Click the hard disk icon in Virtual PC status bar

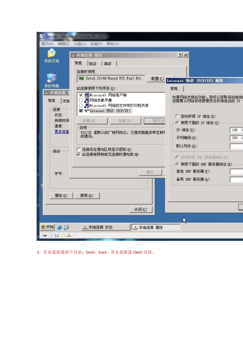(45, 235)
